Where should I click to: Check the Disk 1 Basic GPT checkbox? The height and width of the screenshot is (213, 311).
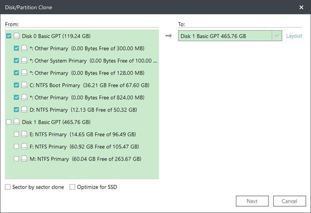point(9,122)
